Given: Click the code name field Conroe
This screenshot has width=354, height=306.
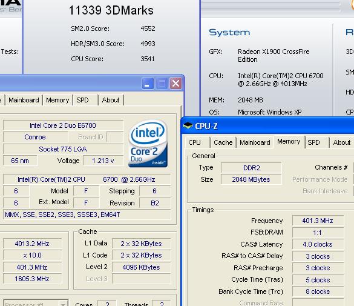Looking at the screenshot, I should (35, 138).
